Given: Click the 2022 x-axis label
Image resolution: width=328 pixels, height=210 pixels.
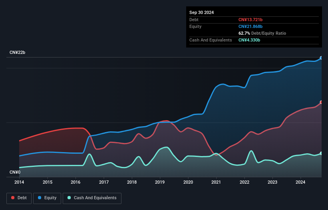Looking at the screenshot, I should point(245,182).
